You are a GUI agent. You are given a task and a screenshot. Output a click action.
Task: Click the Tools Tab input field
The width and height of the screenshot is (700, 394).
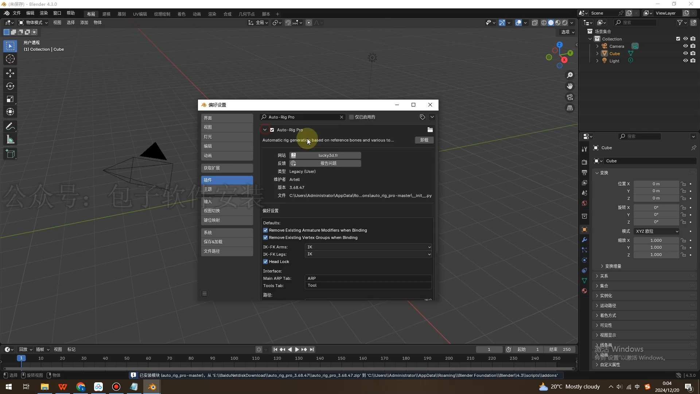(x=368, y=286)
